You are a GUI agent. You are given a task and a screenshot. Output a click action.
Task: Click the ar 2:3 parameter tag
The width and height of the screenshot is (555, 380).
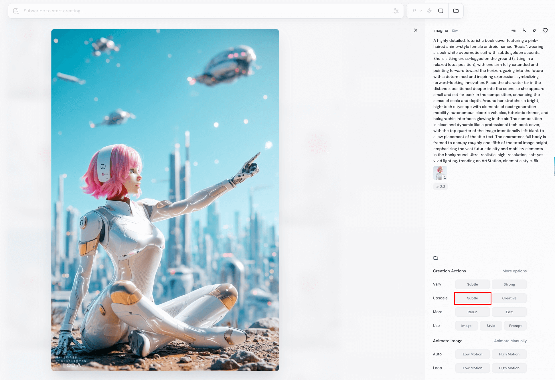pyautogui.click(x=440, y=187)
